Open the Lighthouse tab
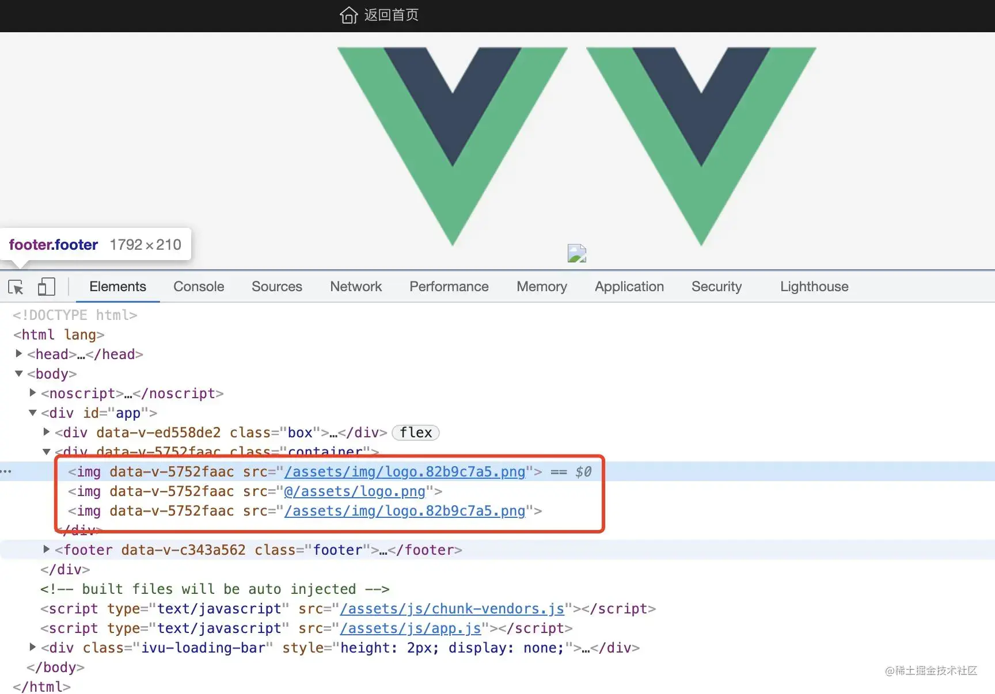The width and height of the screenshot is (995, 694). point(814,287)
